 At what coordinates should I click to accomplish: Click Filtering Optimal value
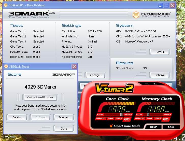pos(92,41)
